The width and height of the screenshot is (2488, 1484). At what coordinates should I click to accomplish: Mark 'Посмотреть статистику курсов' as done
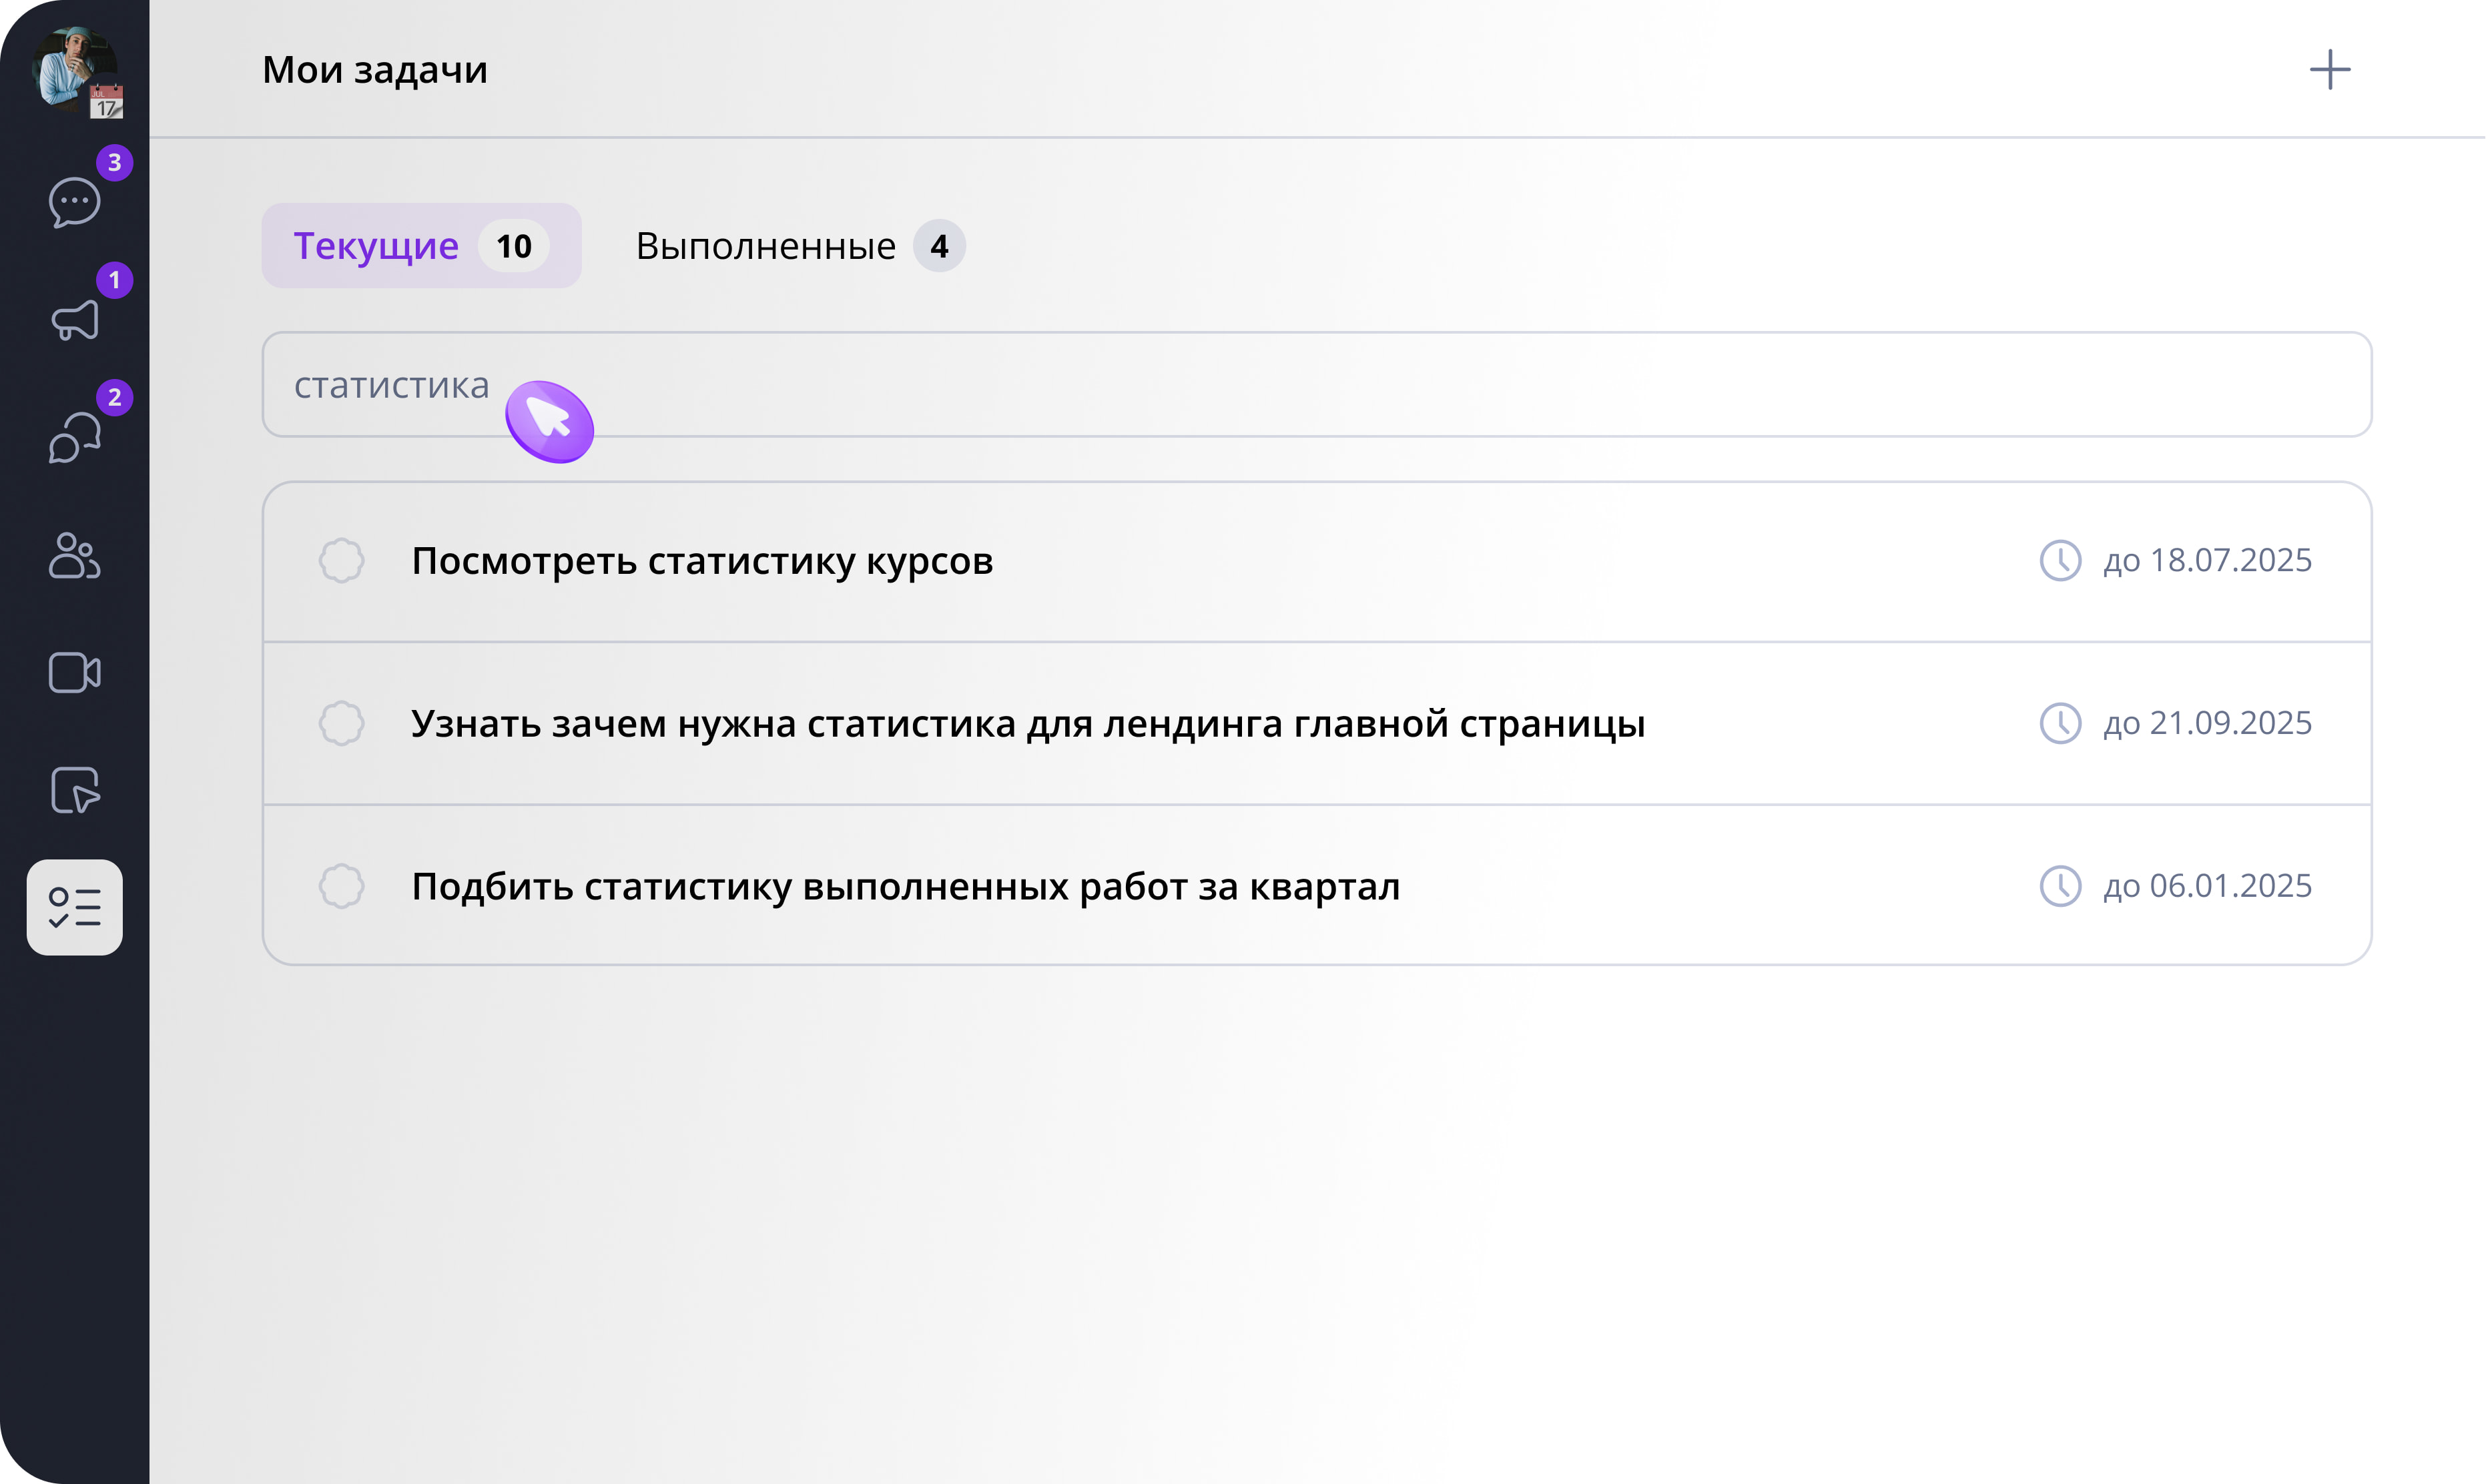[341, 561]
